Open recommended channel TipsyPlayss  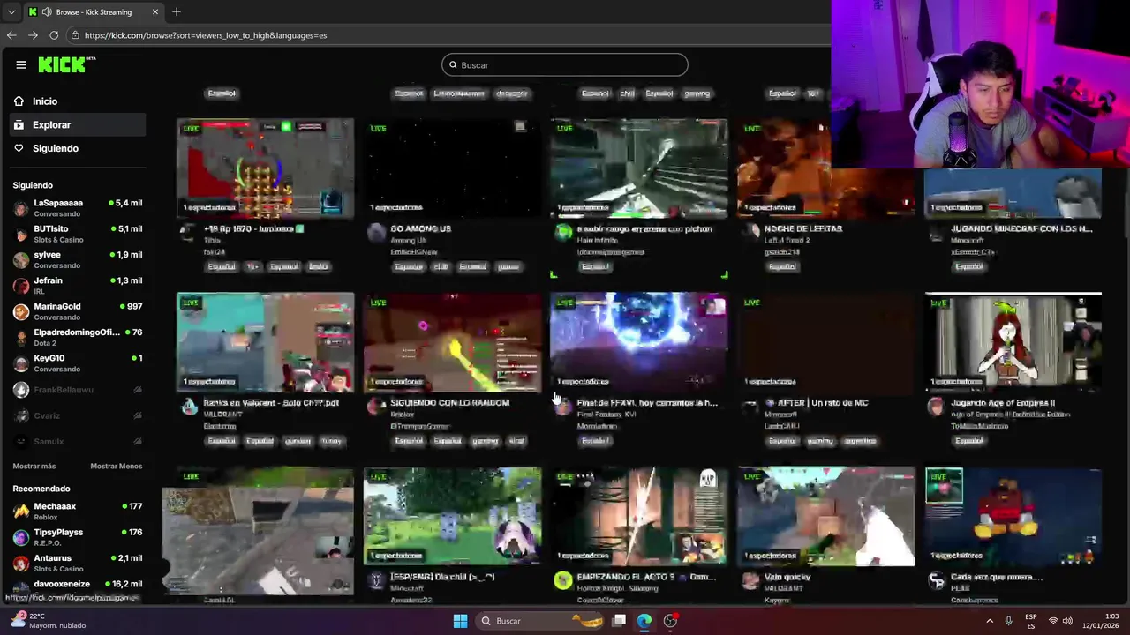click(x=78, y=537)
